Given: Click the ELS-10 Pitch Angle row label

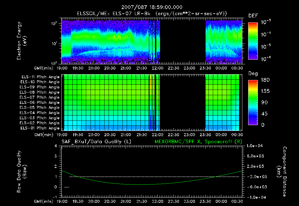Looking at the screenshot, I should pos(40,82).
